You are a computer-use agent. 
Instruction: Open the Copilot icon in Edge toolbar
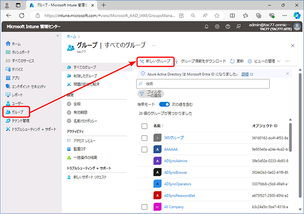297,15
